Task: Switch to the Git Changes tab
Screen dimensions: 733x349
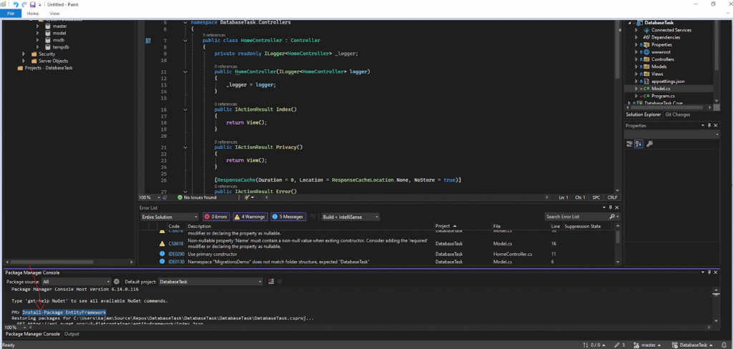Action: point(677,114)
